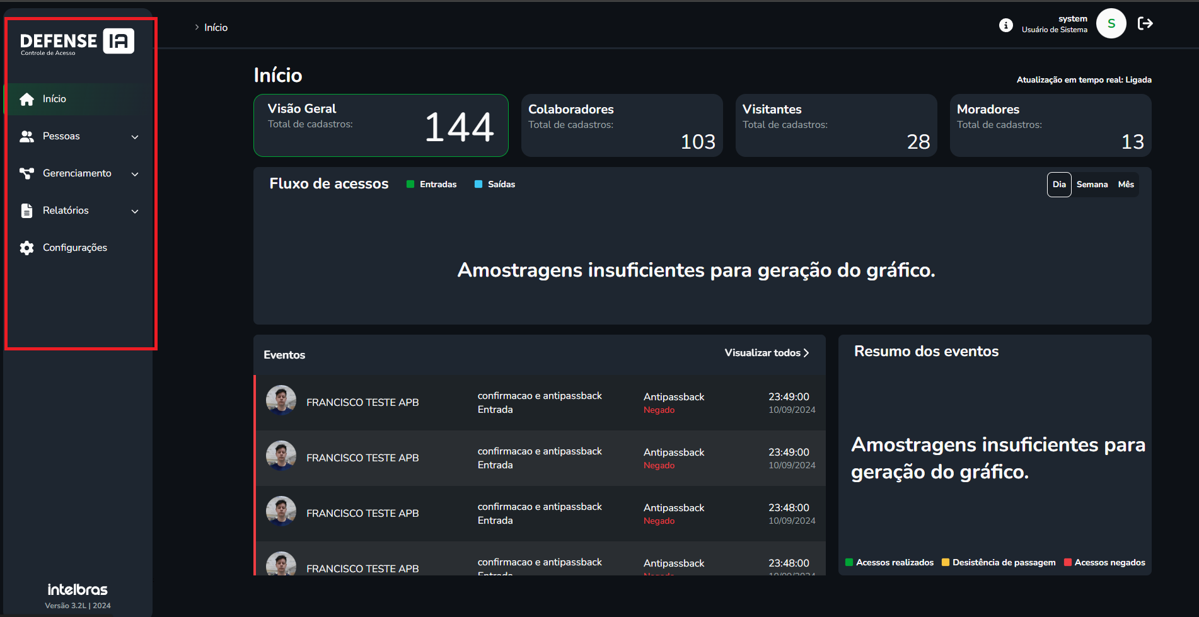Toggle the Saídas legend blue swatch
This screenshot has height=617, width=1199.
coord(478,184)
